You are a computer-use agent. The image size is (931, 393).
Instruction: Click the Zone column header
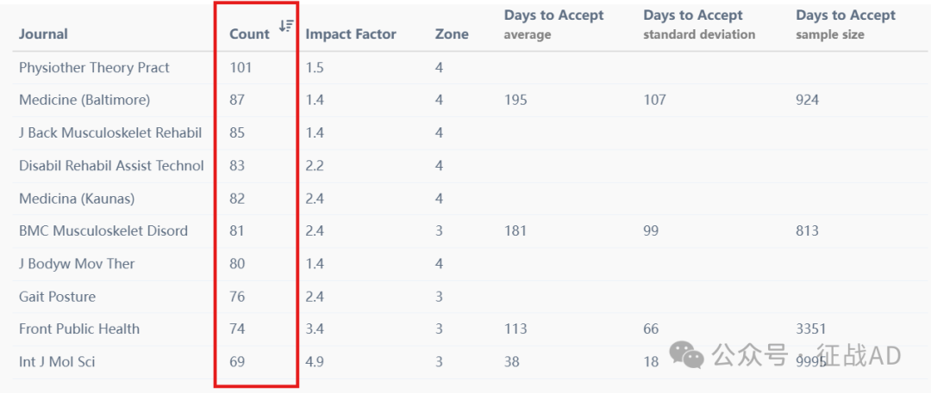[452, 34]
